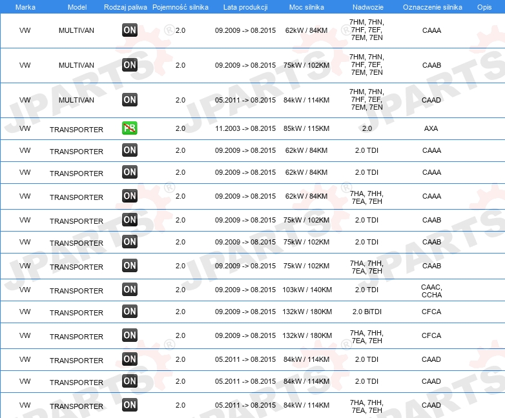Click the power value 85kW / 115KM
The image size is (505, 418).
pos(306,128)
